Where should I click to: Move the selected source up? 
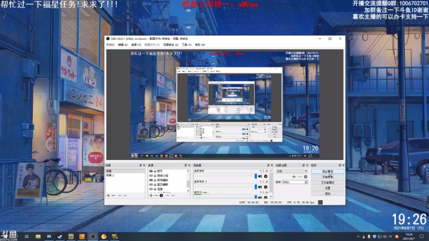point(168,195)
